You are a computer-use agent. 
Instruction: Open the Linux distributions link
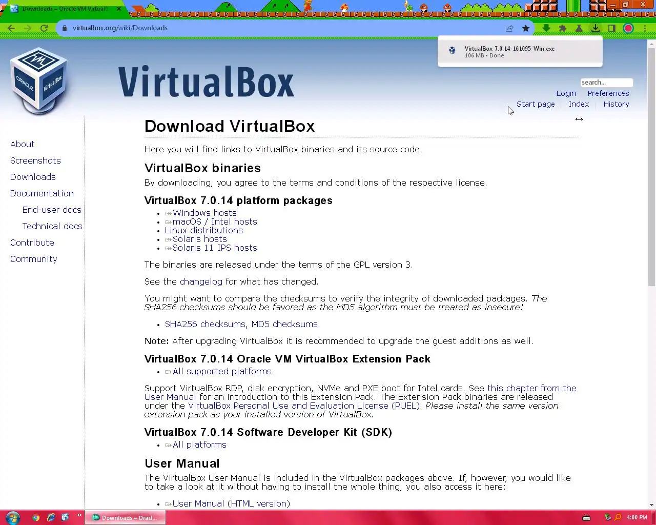tap(204, 230)
